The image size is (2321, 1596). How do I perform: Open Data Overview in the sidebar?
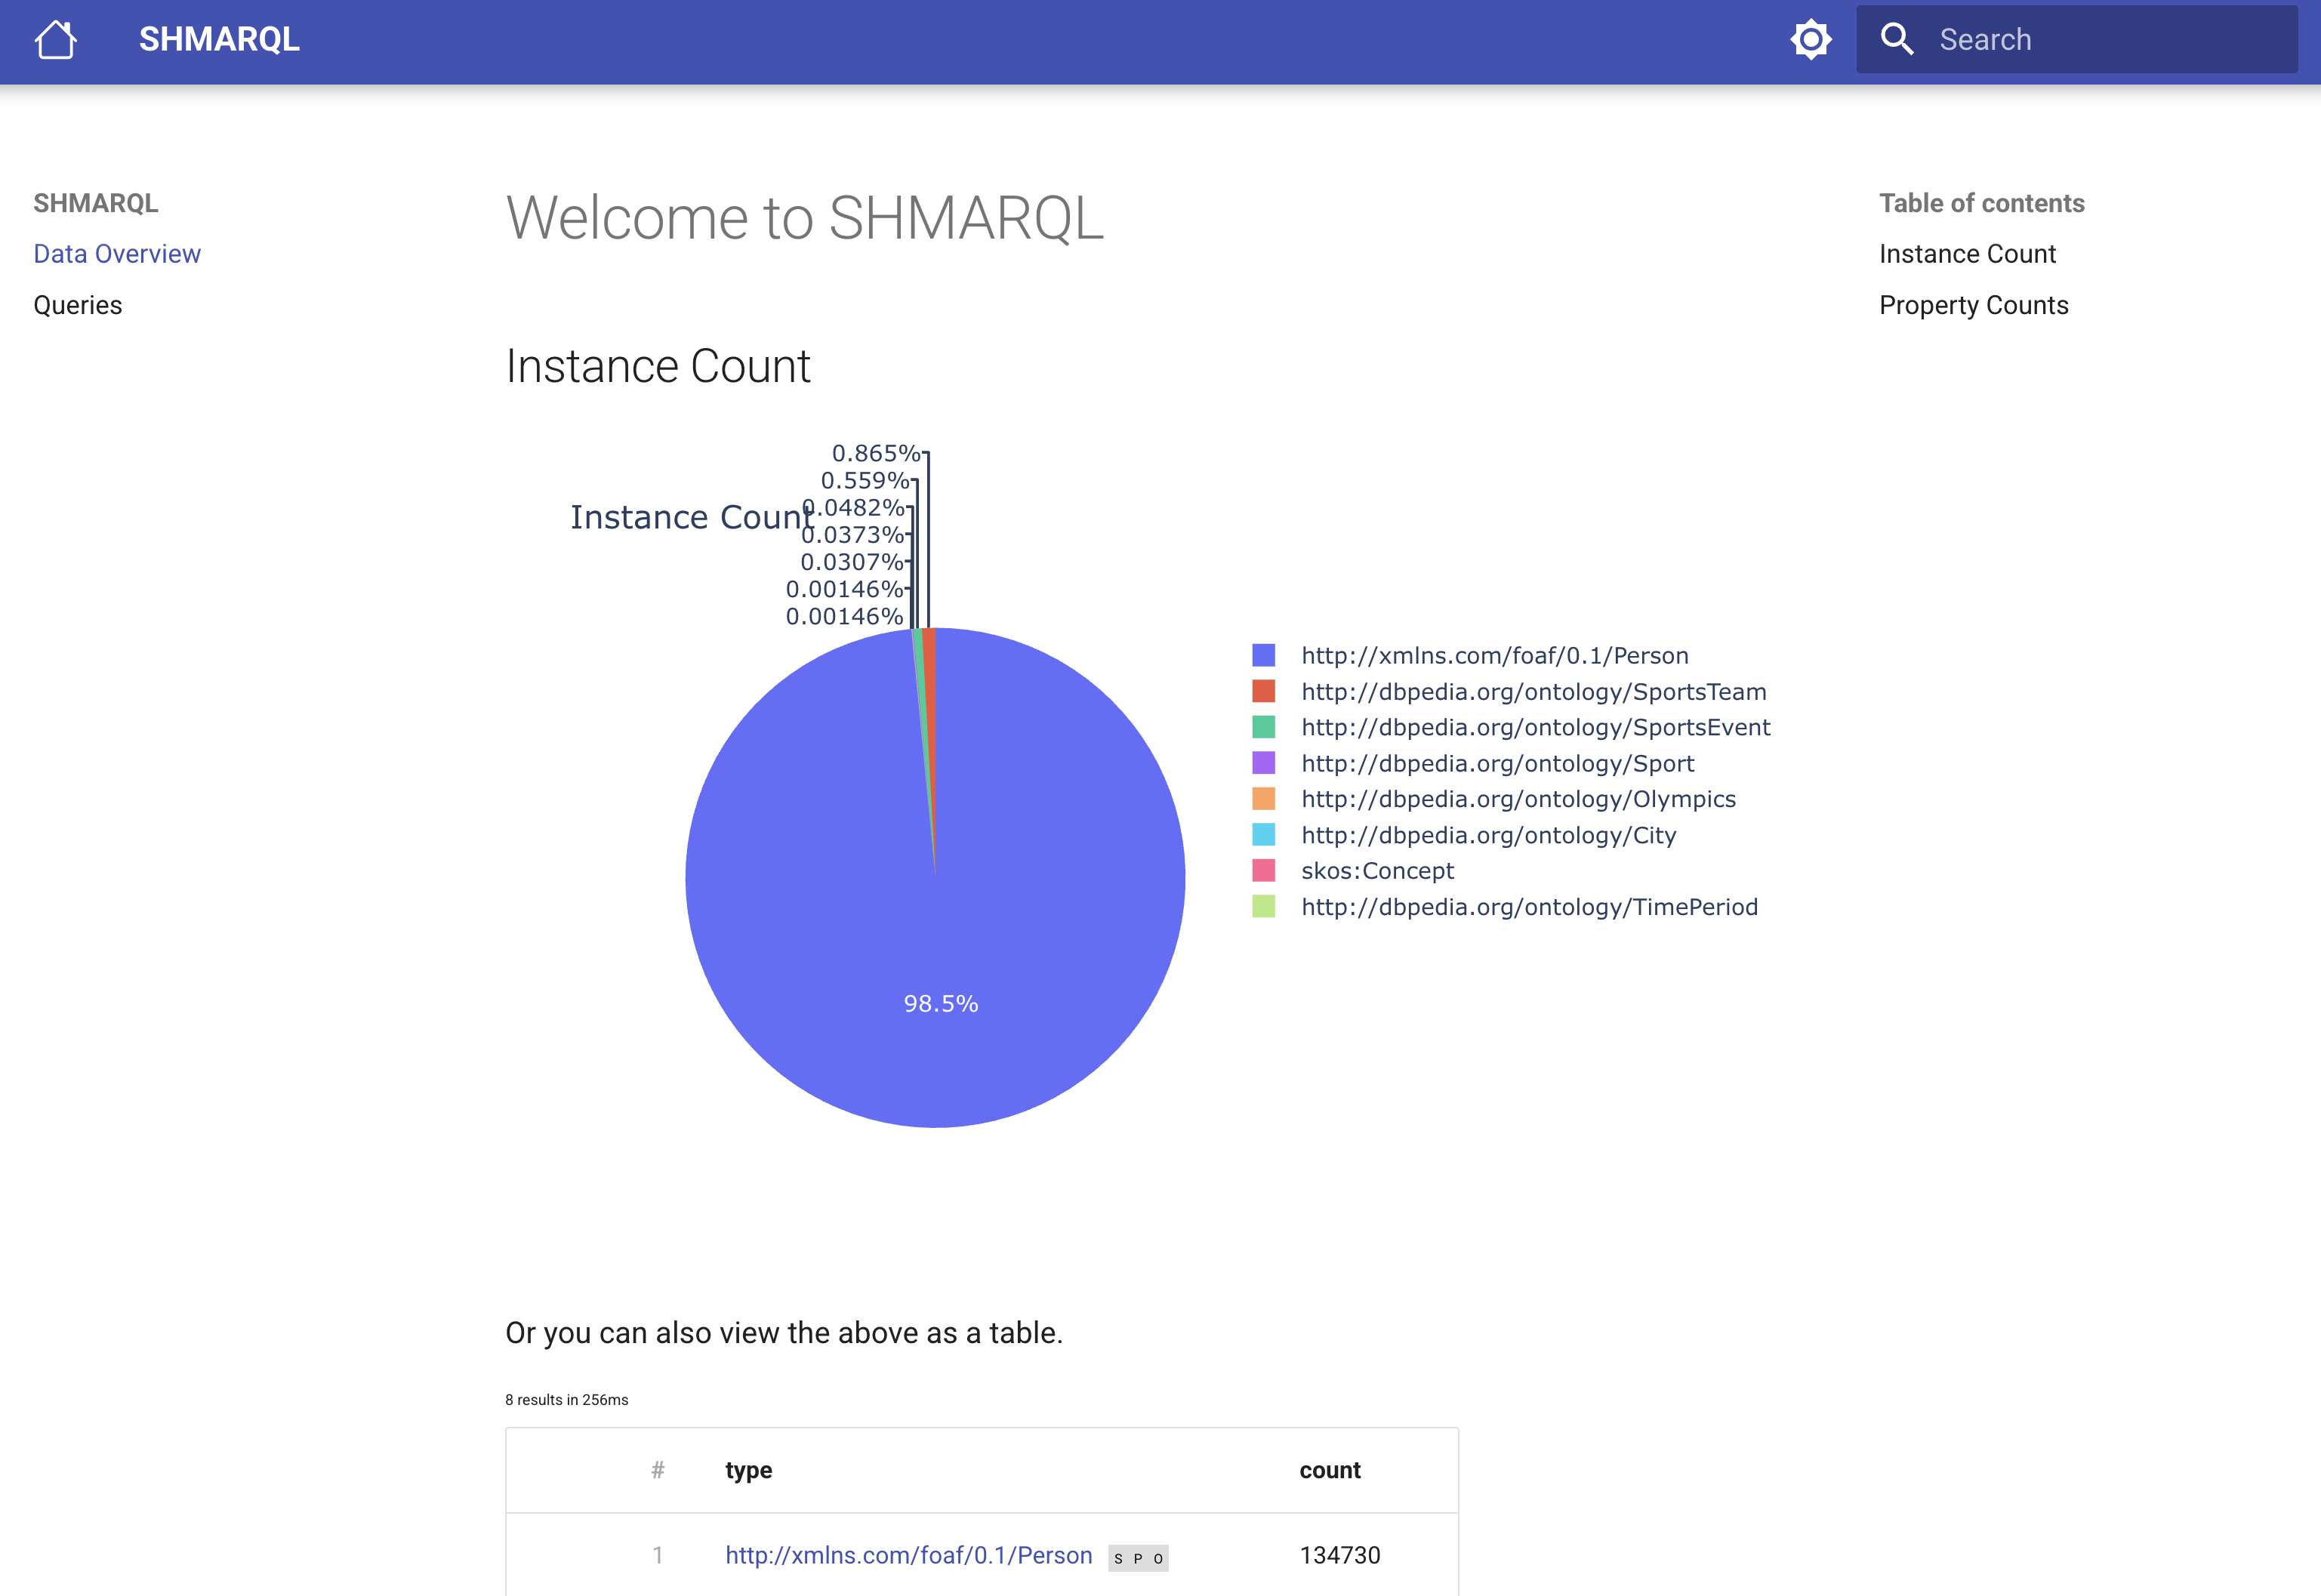coord(117,253)
